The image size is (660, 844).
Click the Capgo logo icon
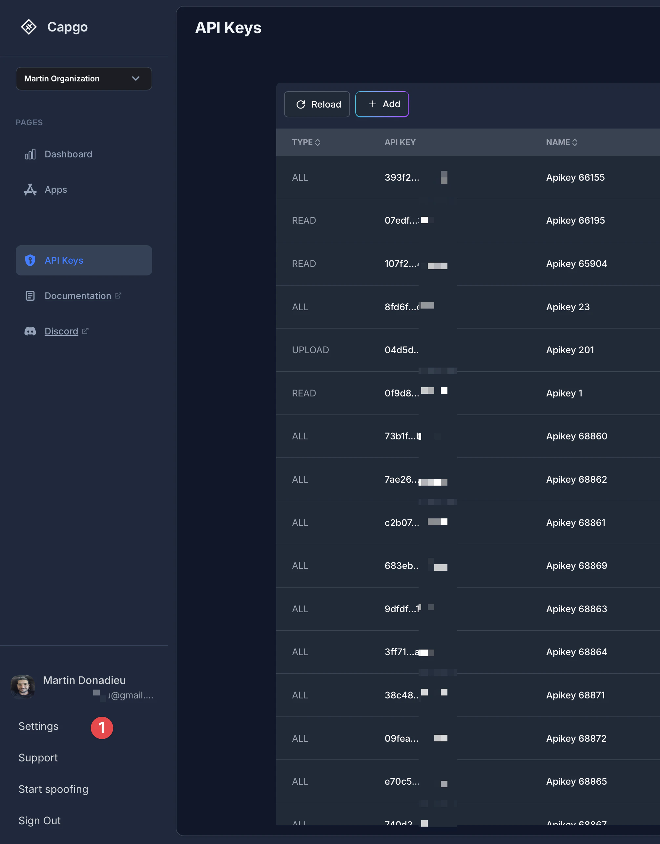click(29, 27)
